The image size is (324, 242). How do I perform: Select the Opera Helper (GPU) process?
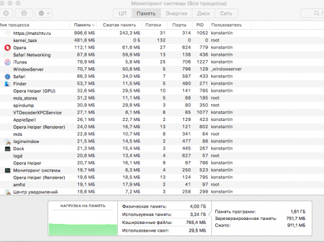162,91
